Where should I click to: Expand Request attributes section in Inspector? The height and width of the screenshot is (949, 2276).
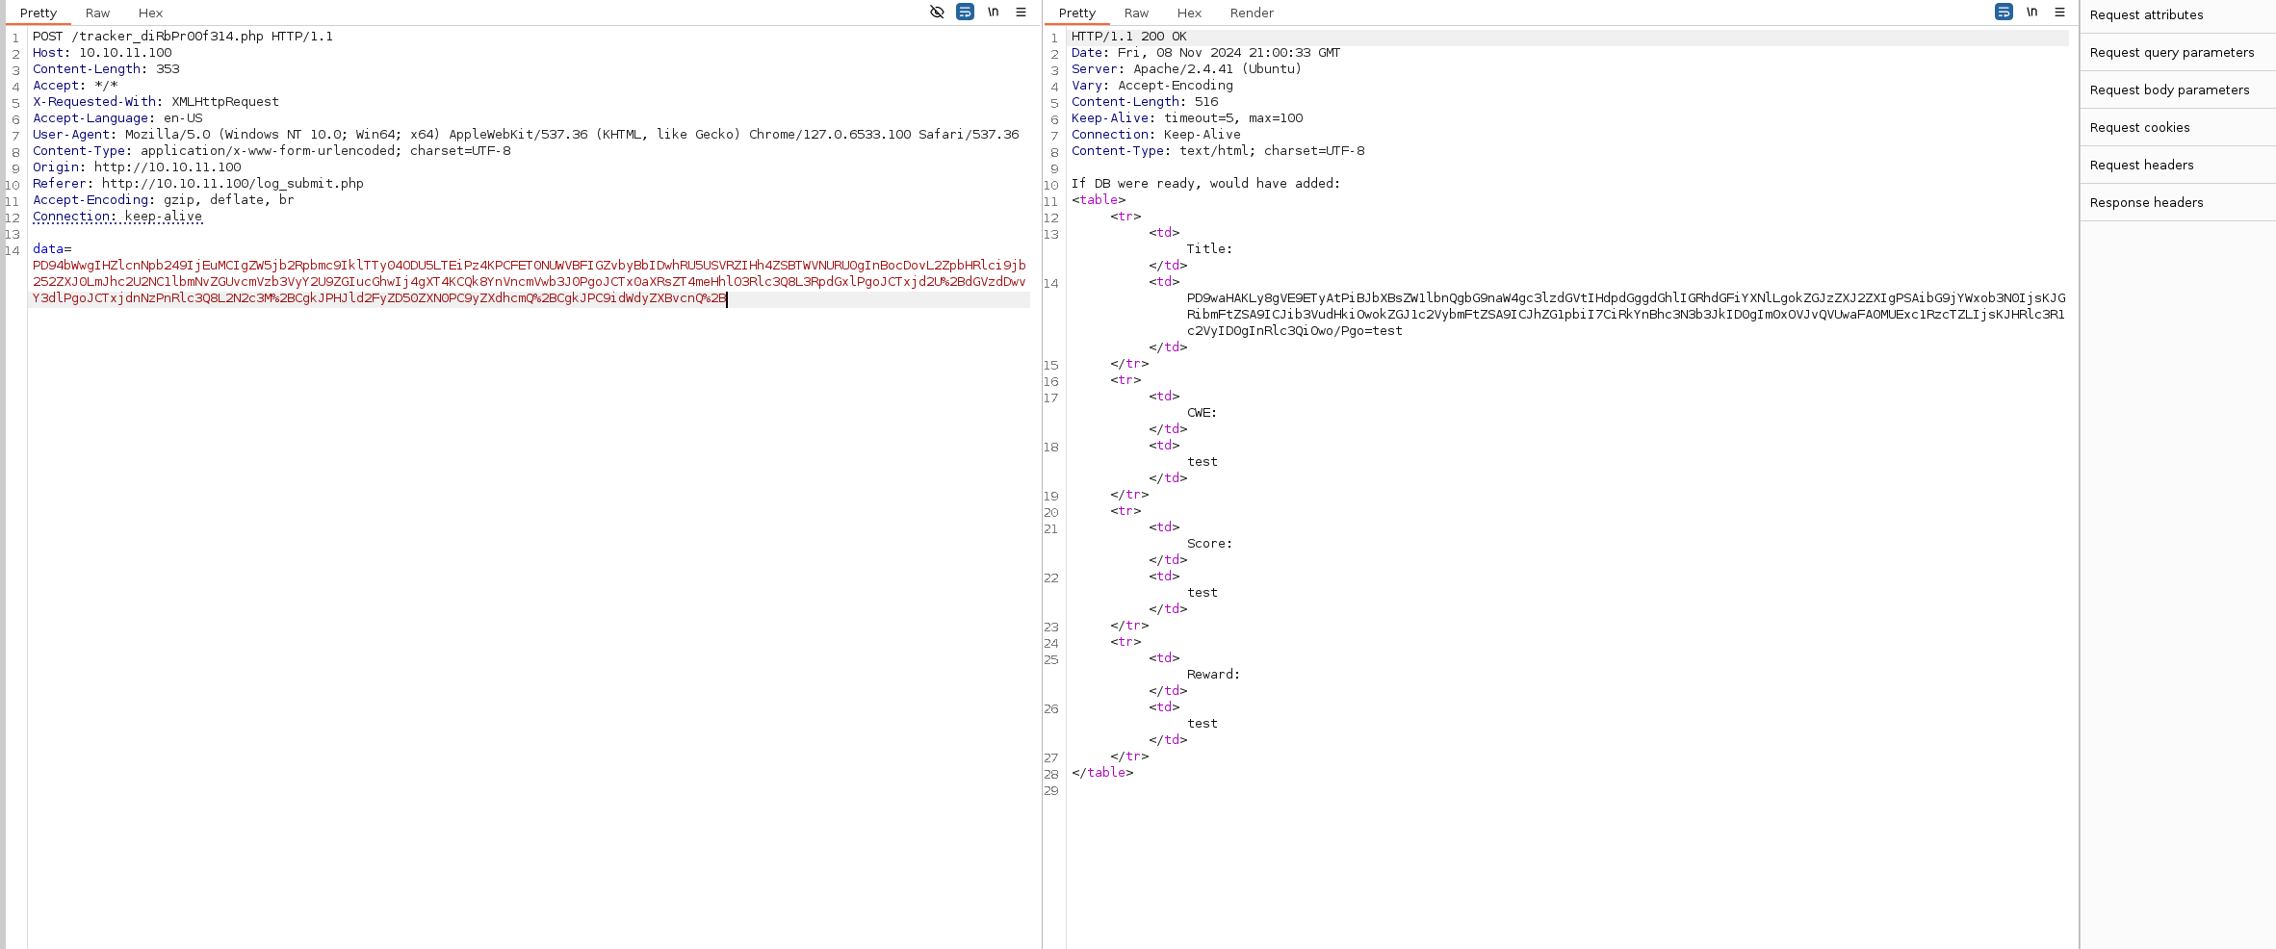pyautogui.click(x=2178, y=15)
